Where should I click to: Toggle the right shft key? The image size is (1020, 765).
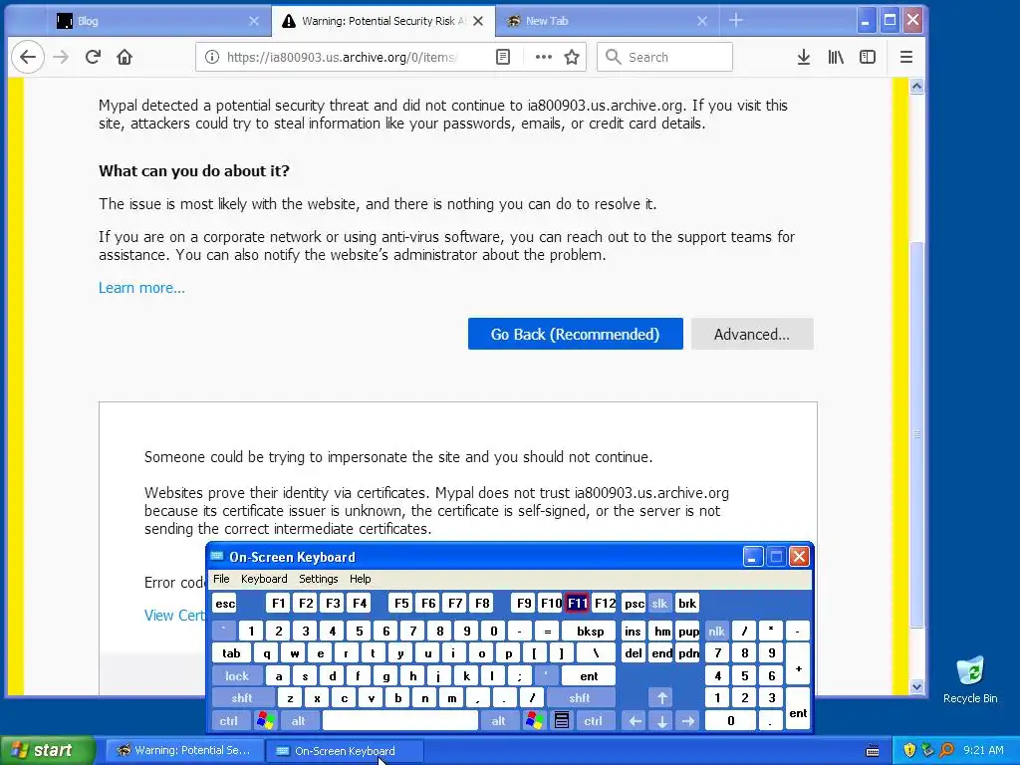(x=580, y=698)
